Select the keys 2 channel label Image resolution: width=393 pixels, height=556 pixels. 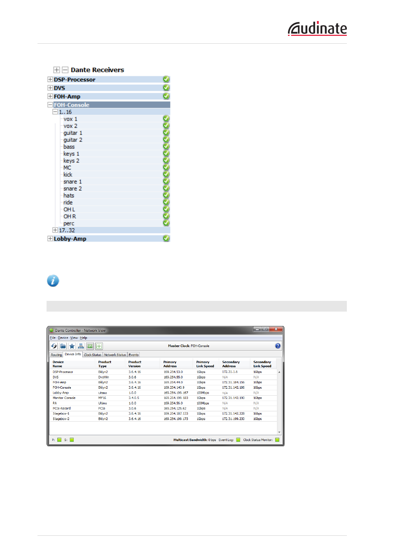tap(71, 161)
